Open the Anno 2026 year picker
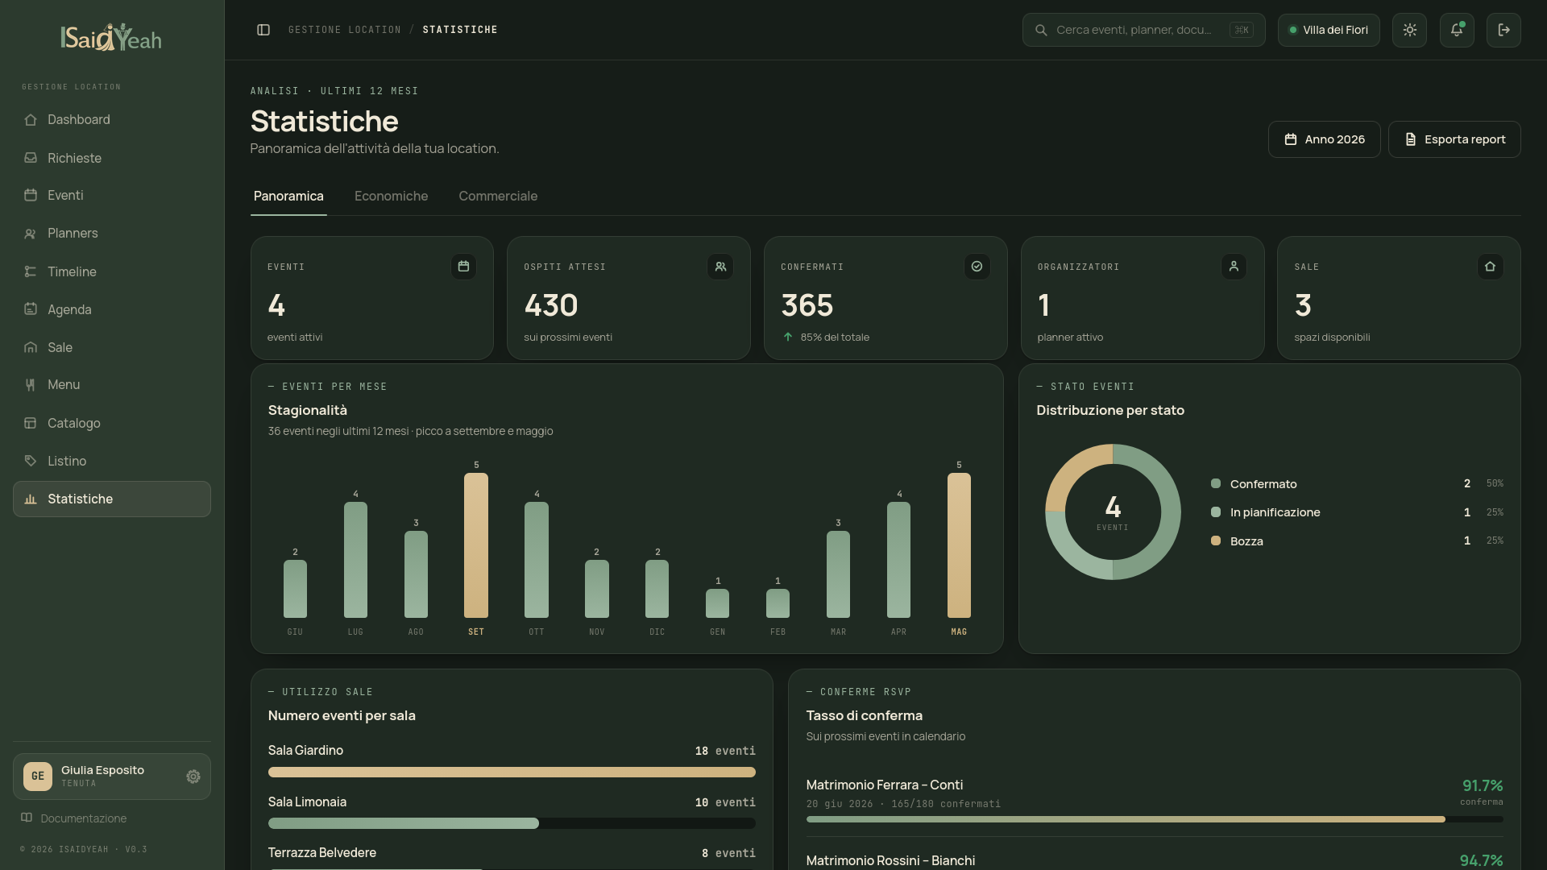 (x=1324, y=139)
